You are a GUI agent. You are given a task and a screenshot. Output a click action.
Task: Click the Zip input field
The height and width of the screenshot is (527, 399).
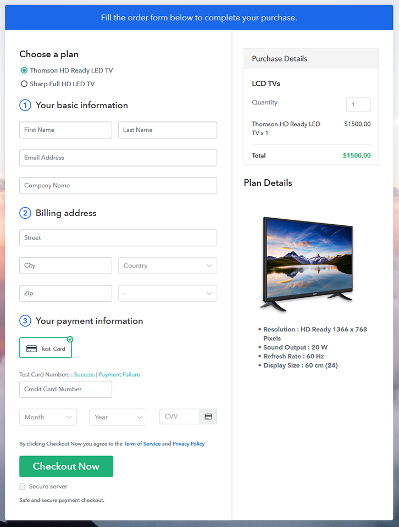pyautogui.click(x=65, y=293)
